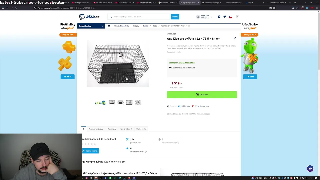Open the favorites heart icon in header
Viewport: 320px width, 180px height.
225,17
